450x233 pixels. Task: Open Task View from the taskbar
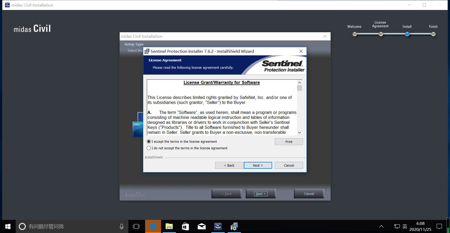click(136, 226)
